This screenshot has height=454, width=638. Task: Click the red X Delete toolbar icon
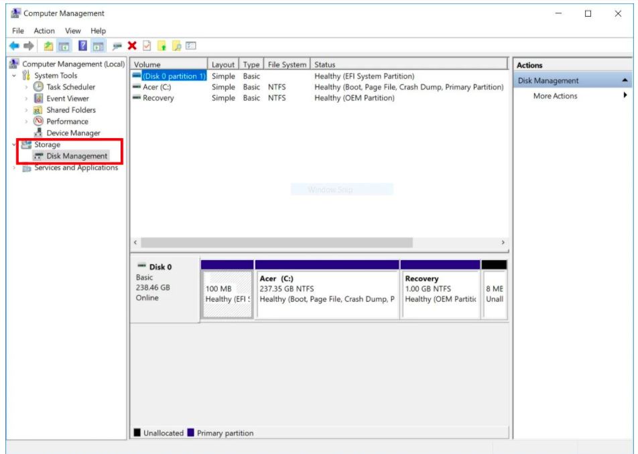point(132,46)
